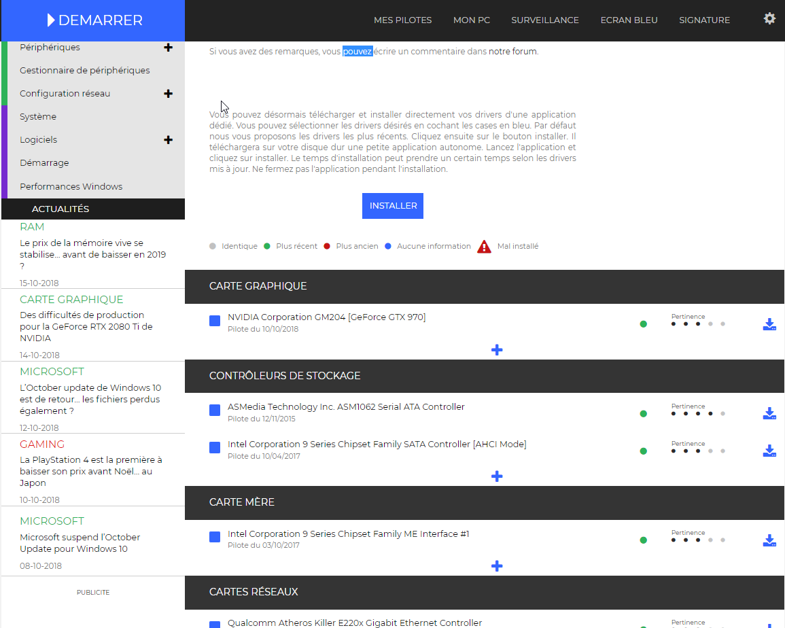Open the MES PILOTES tab
785x628 pixels.
pos(402,20)
